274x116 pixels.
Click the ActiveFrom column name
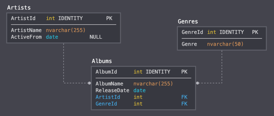pyautogui.click(x=26, y=37)
